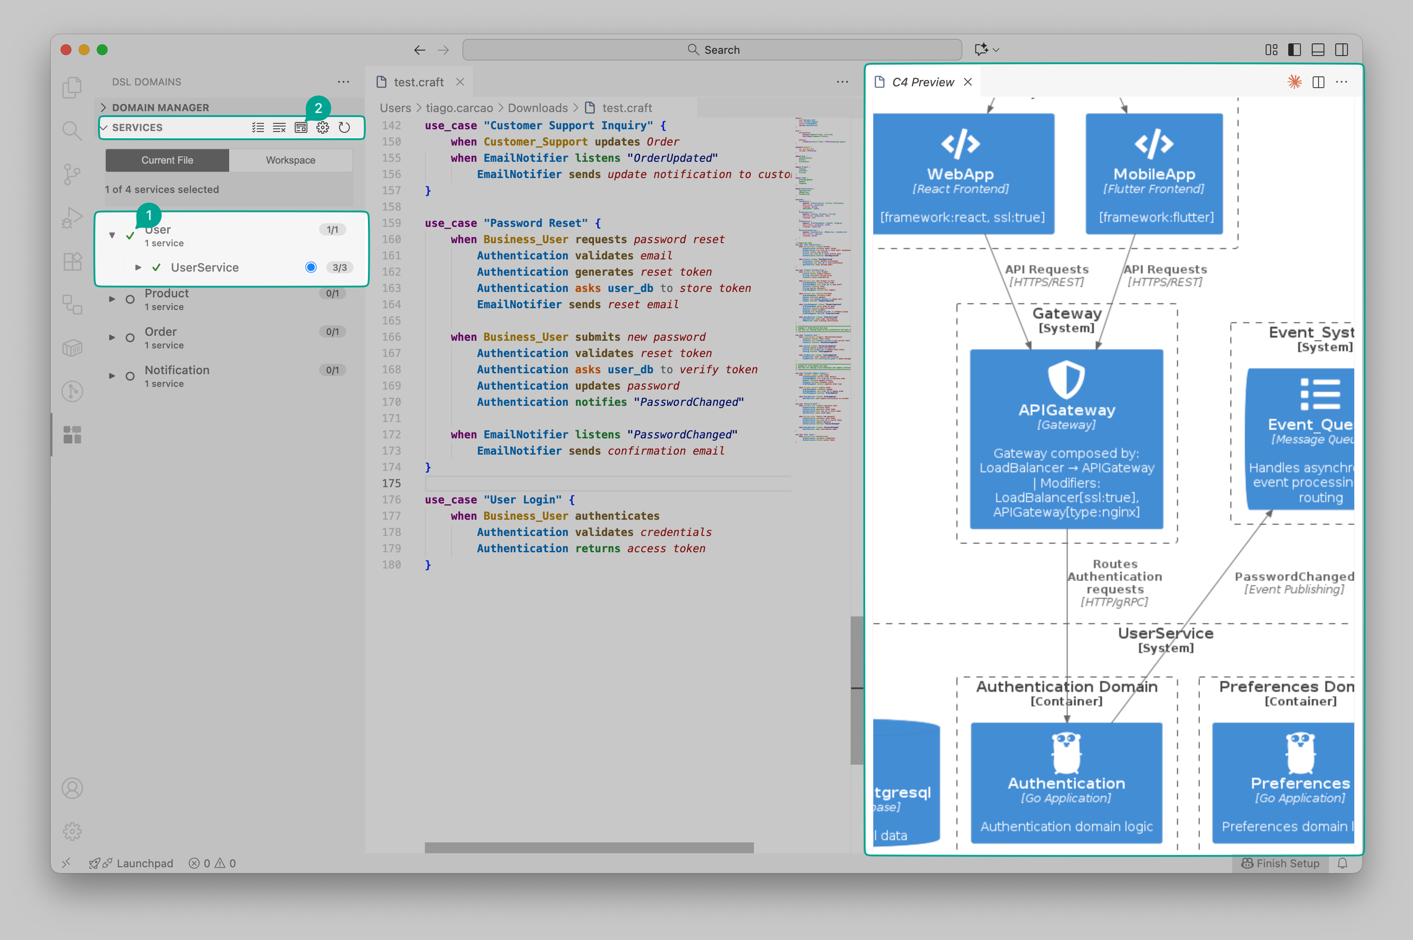1413x940 pixels.
Task: Open the Source Control sidebar icon
Action: click(72, 174)
